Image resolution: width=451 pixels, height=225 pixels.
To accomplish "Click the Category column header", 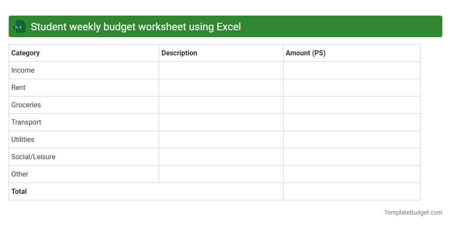I will tap(84, 53).
